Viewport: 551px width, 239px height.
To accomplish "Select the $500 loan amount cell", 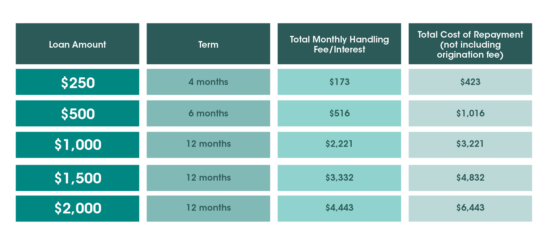I will pos(77,113).
